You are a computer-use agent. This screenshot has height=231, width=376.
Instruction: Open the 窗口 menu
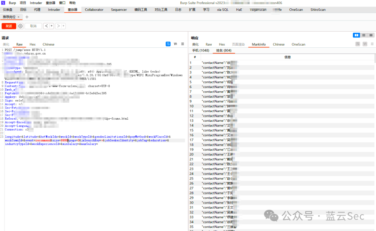(x=62, y=3)
